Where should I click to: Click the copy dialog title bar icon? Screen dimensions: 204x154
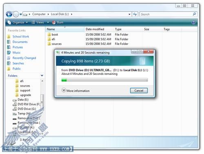(x=58, y=53)
